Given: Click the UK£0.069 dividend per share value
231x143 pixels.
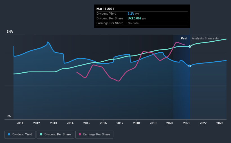Looking at the screenshot, I should [134, 18].
